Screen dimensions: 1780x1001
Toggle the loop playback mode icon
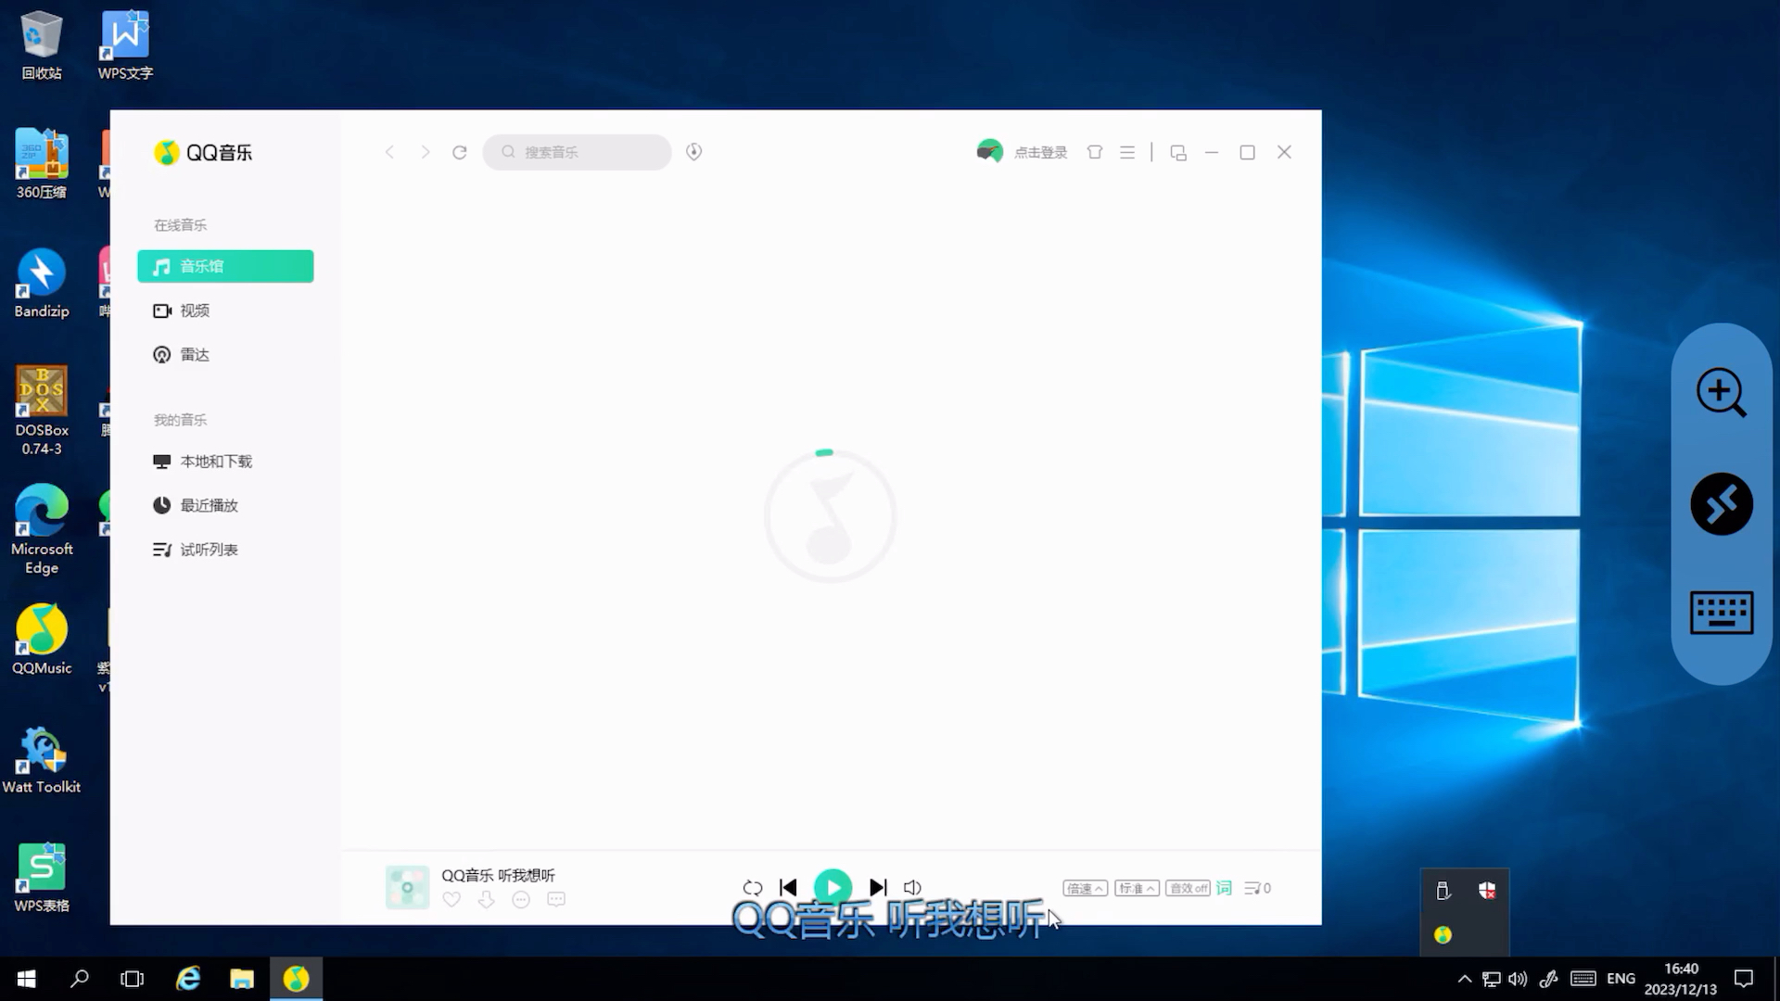point(753,888)
